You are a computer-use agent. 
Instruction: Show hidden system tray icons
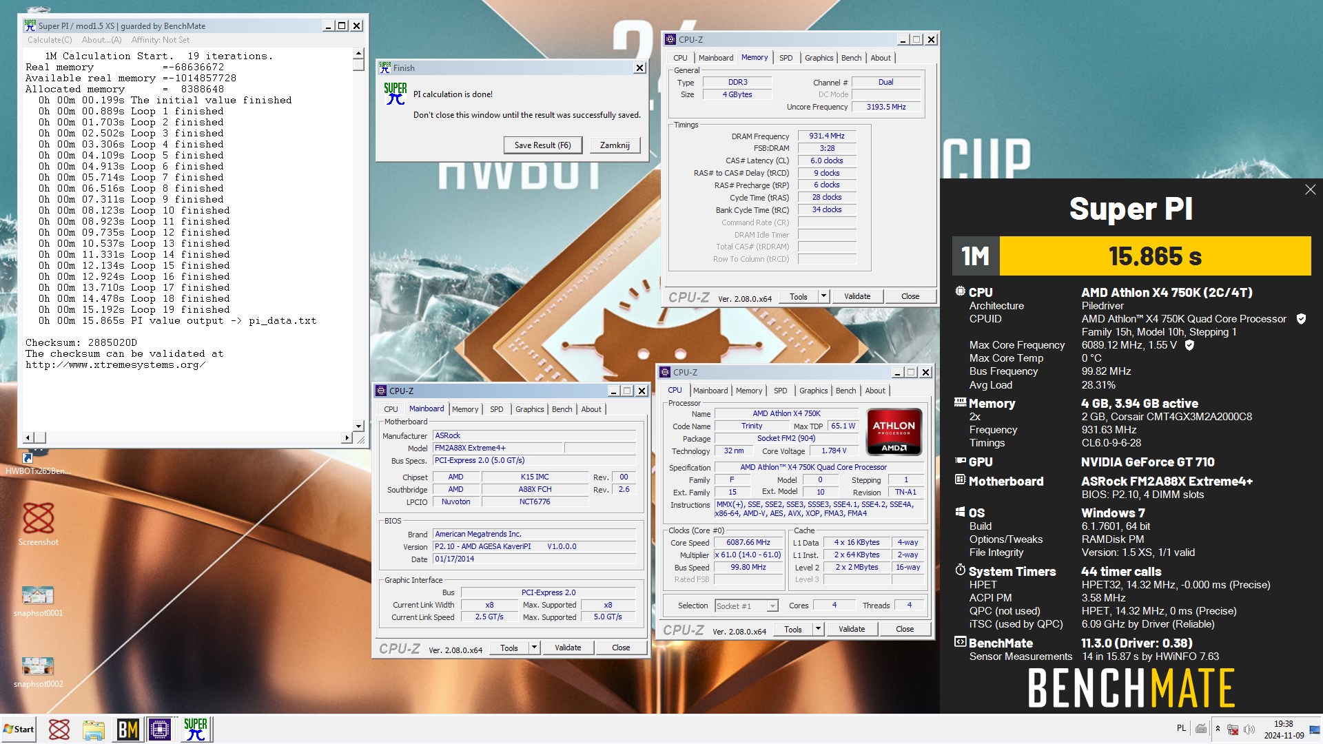point(1218,728)
